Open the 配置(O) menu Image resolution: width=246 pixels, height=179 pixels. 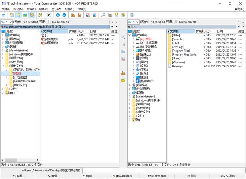coord(70,9)
